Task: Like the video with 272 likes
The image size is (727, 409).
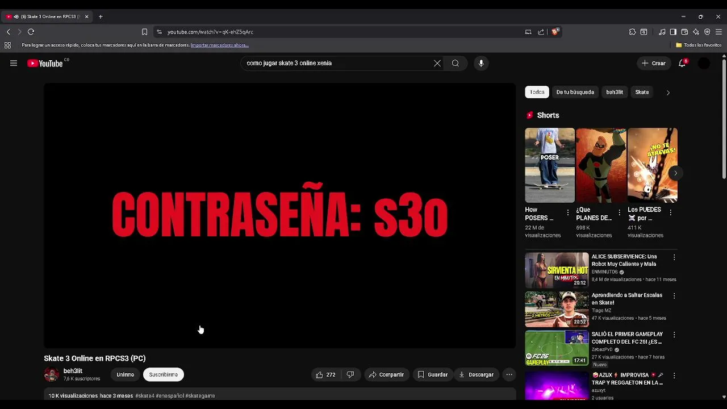Action: click(x=326, y=374)
